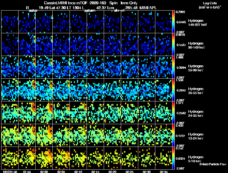
Task: Open the 5-13 keV Hydrogen image at 02:00
Action: 44,158
